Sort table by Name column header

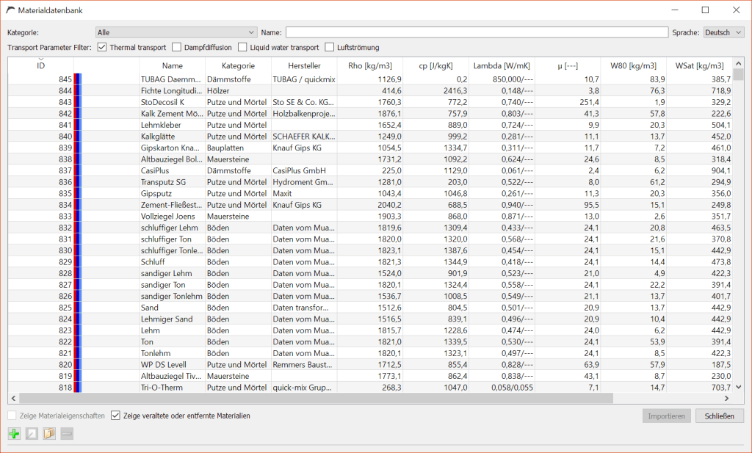click(x=172, y=65)
